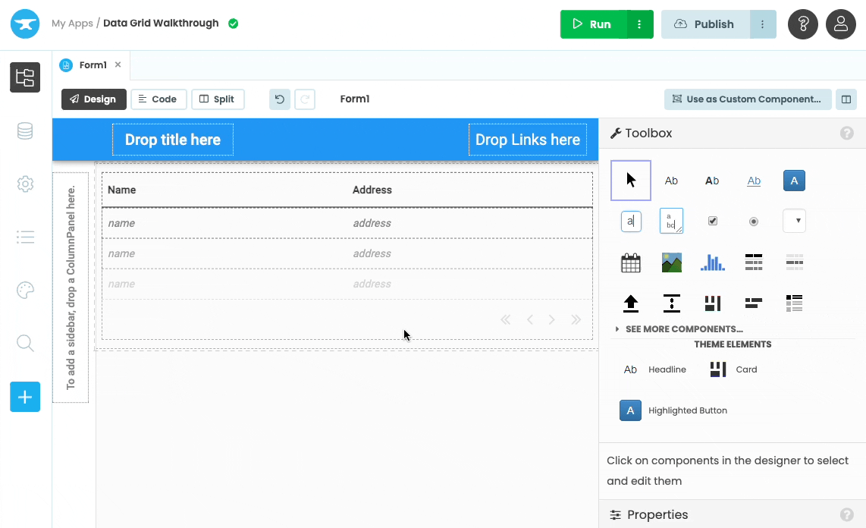This screenshot has height=528, width=866.
Task: Click the Undo button
Action: (x=280, y=99)
